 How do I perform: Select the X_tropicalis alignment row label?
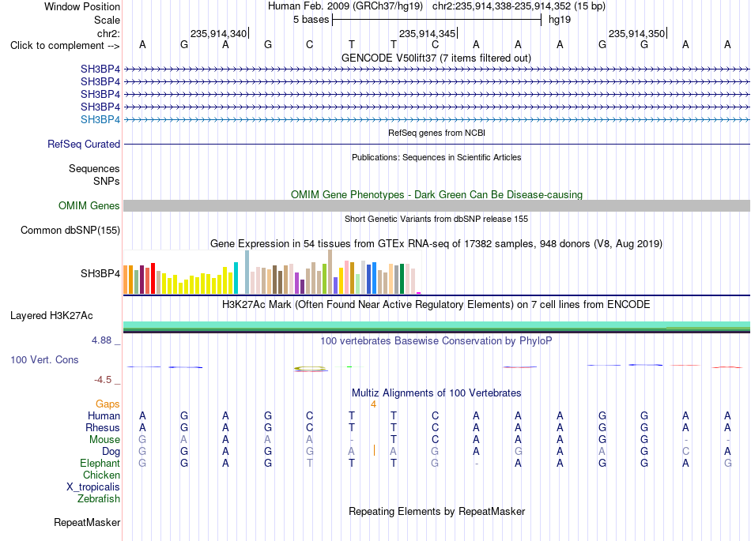93,487
